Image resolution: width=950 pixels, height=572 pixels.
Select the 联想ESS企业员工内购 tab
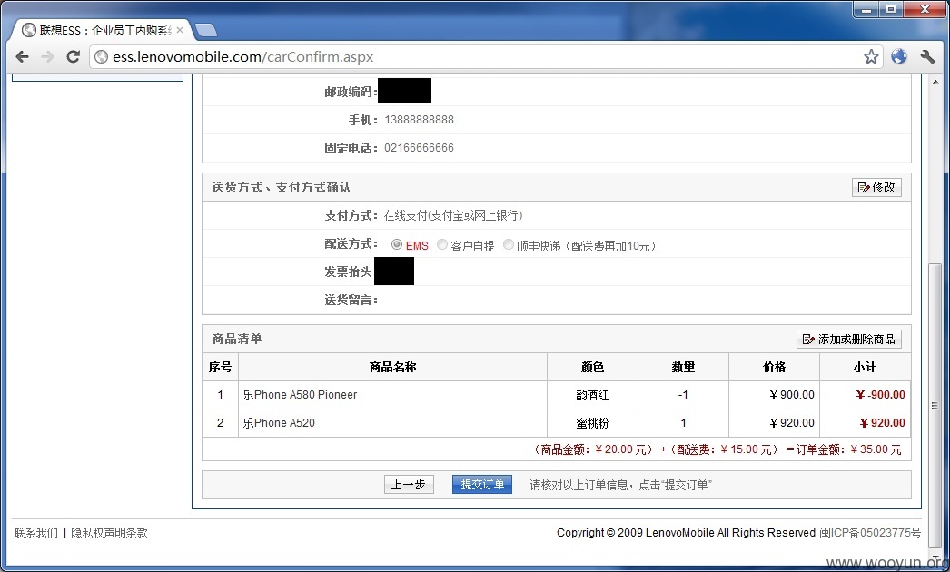(x=102, y=30)
